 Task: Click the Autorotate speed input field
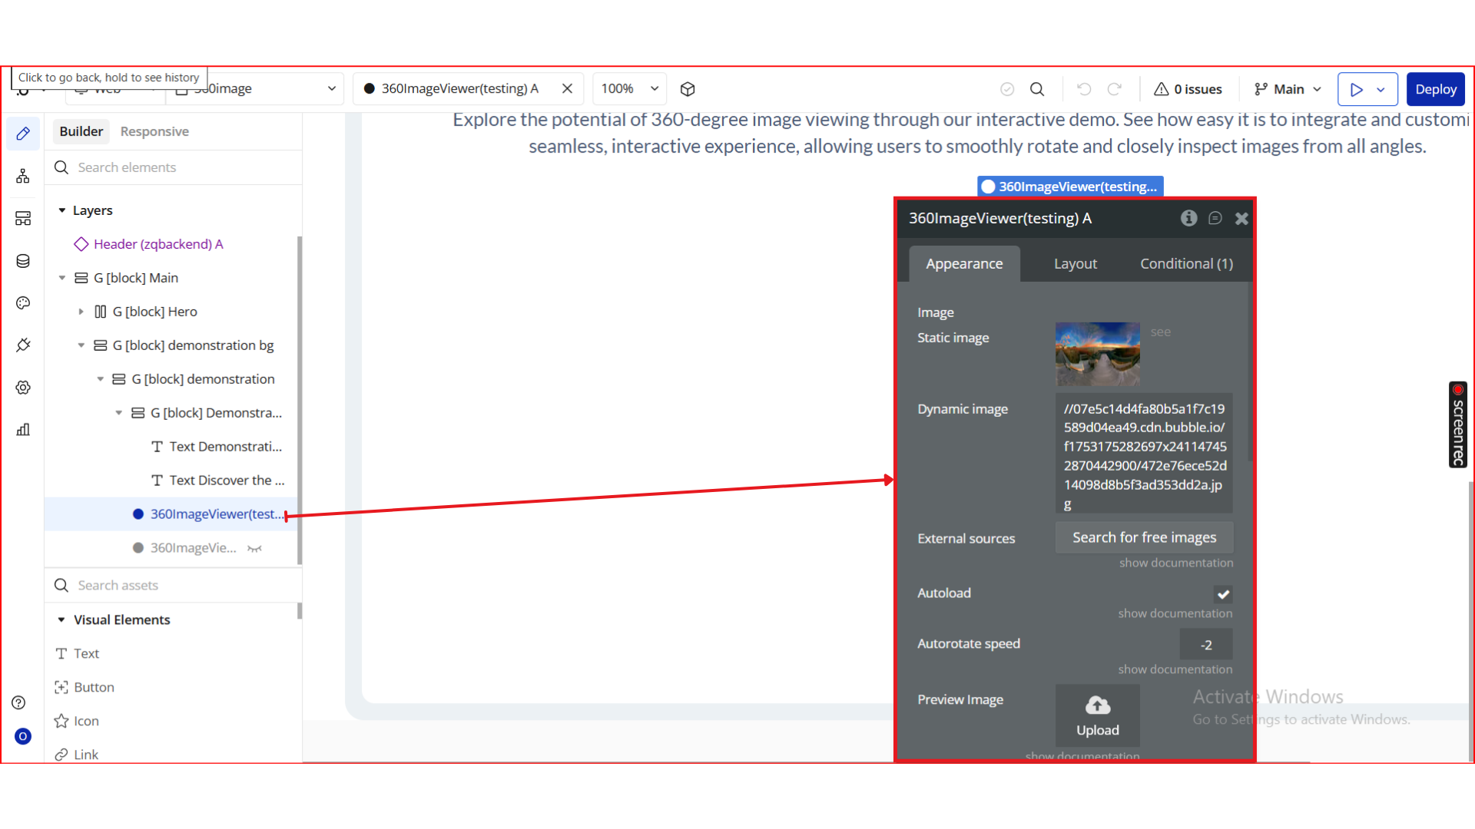click(1205, 645)
